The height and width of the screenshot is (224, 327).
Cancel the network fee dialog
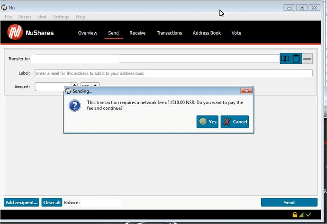tap(235, 122)
